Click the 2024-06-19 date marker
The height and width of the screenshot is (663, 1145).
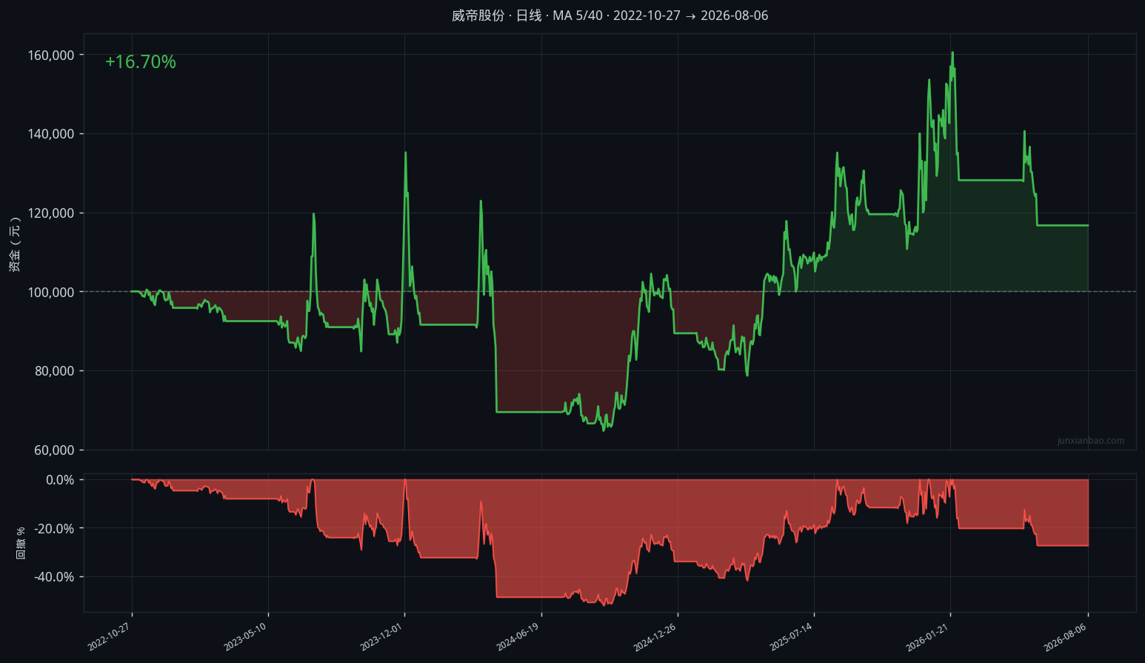click(x=518, y=638)
